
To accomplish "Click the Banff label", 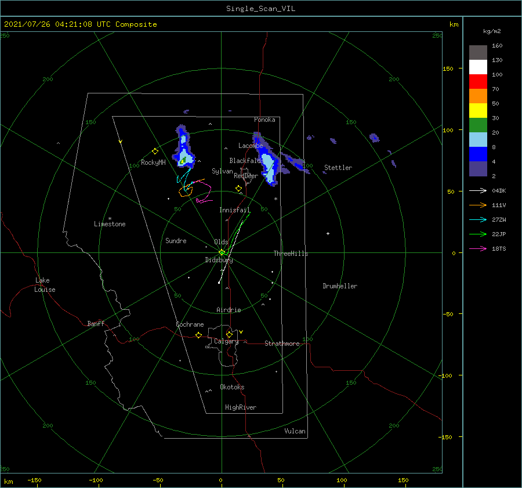I will (x=96, y=323).
